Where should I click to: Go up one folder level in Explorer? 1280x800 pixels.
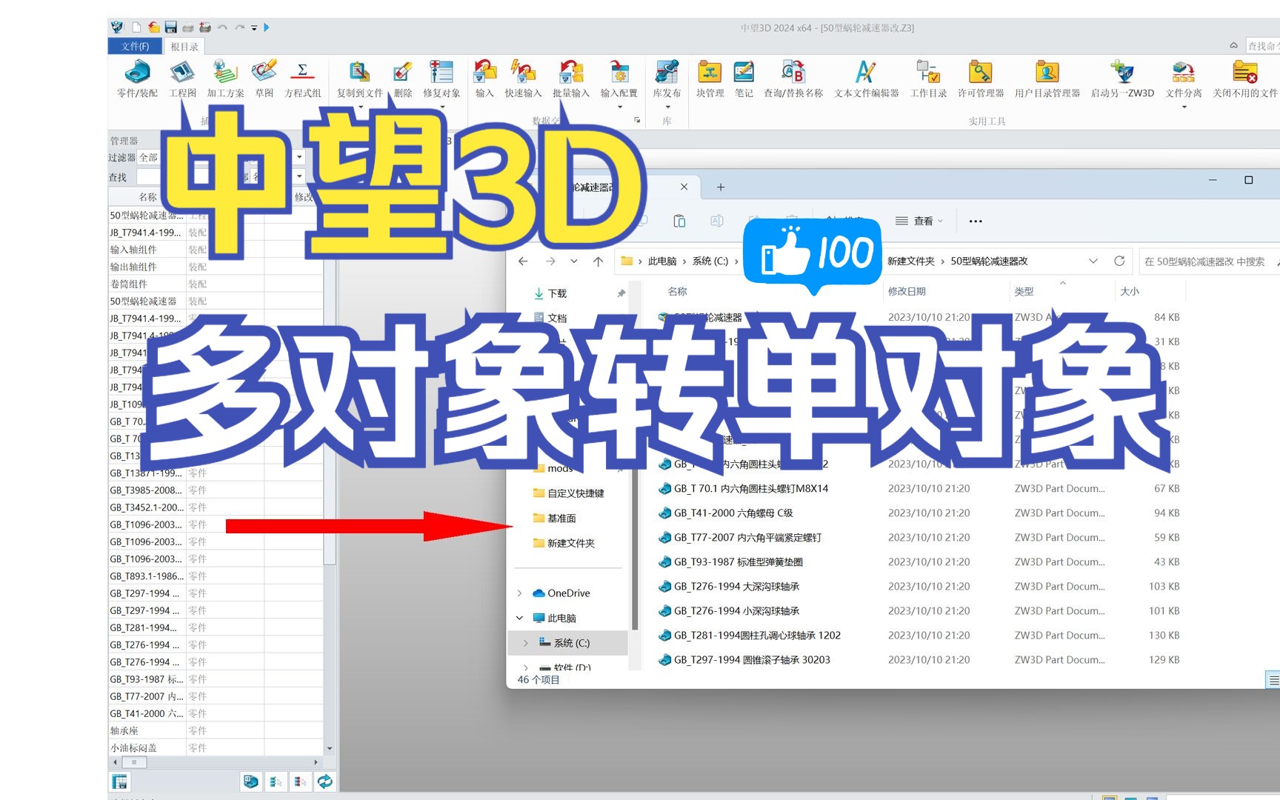click(599, 261)
